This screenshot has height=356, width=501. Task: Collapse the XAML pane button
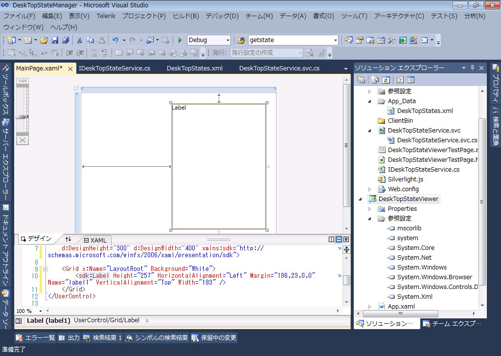[x=346, y=240]
